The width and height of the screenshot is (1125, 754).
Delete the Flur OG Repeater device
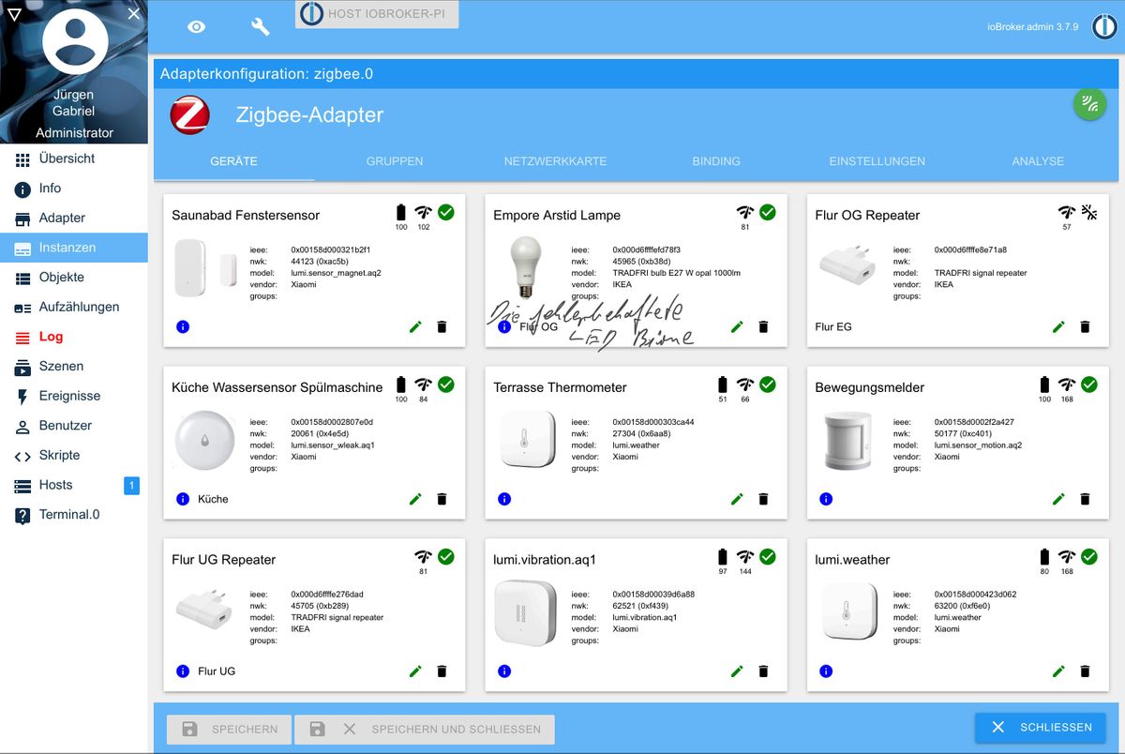click(1086, 326)
